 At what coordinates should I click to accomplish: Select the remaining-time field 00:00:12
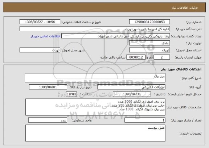pos(136,57)
